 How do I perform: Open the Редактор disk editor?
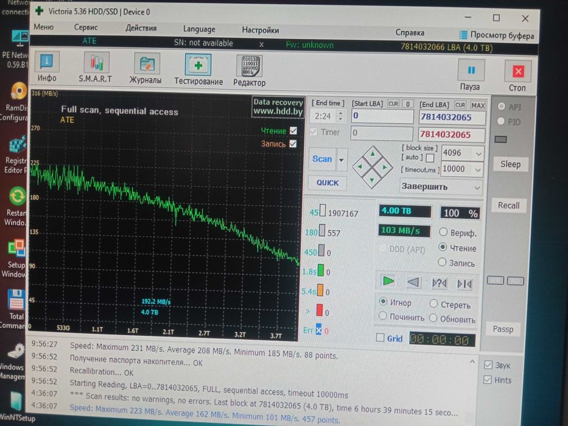tap(249, 71)
